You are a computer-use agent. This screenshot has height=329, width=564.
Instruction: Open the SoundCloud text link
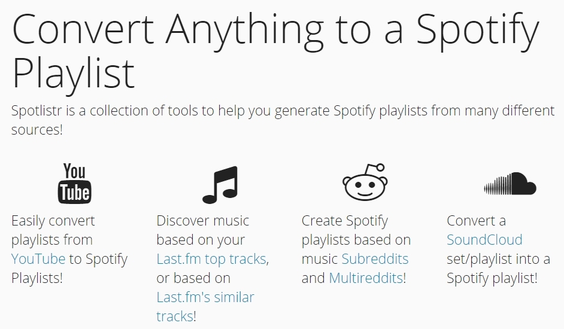pos(484,240)
